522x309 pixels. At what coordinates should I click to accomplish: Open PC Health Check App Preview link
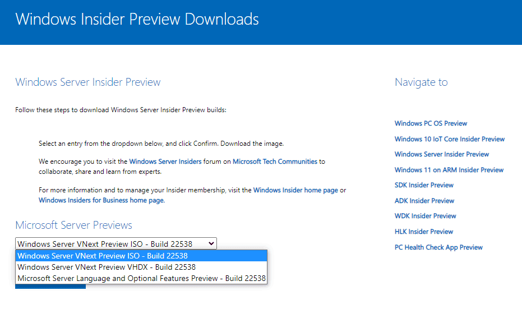click(438, 247)
